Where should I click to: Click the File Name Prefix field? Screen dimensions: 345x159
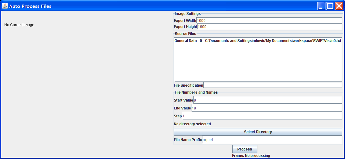pos(272,140)
